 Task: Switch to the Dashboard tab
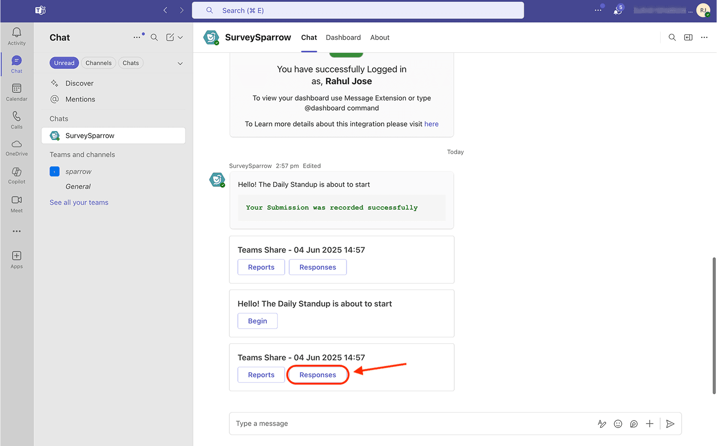tap(343, 37)
